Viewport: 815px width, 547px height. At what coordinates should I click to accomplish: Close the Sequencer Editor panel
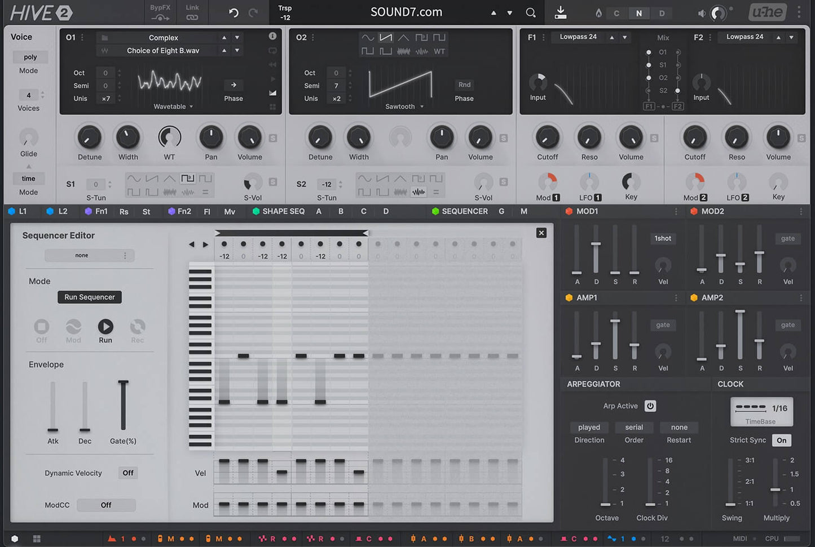pos(541,233)
